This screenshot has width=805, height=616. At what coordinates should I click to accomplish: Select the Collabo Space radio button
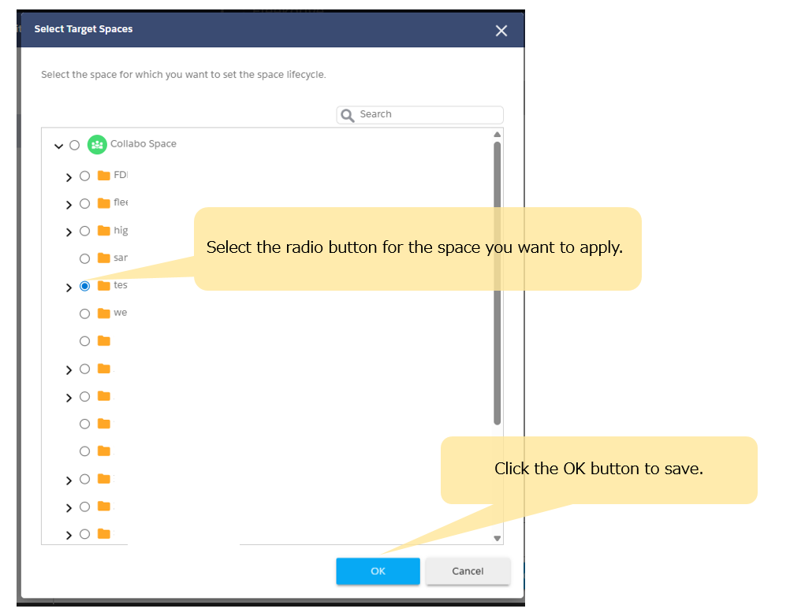(75, 145)
